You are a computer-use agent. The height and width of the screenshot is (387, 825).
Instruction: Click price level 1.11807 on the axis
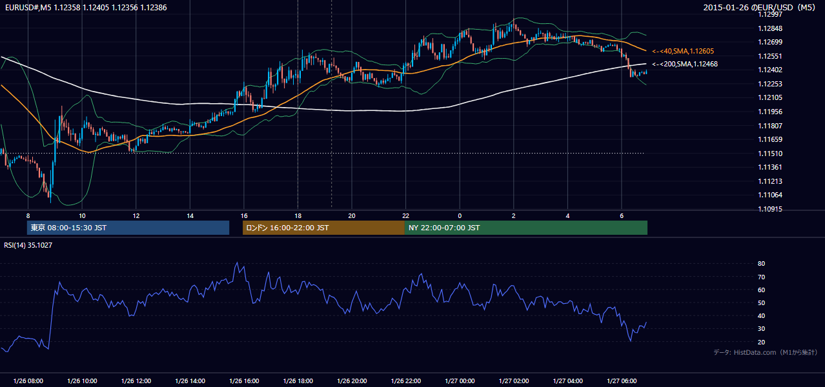coord(771,126)
